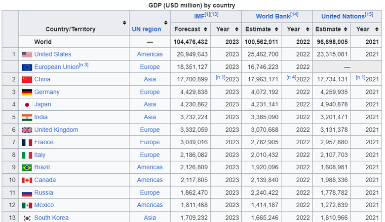385x222 pixels.
Task: Open the United States country link
Action: [x=52, y=54]
